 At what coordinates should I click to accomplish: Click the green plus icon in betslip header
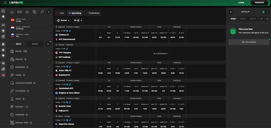tap(267, 12)
